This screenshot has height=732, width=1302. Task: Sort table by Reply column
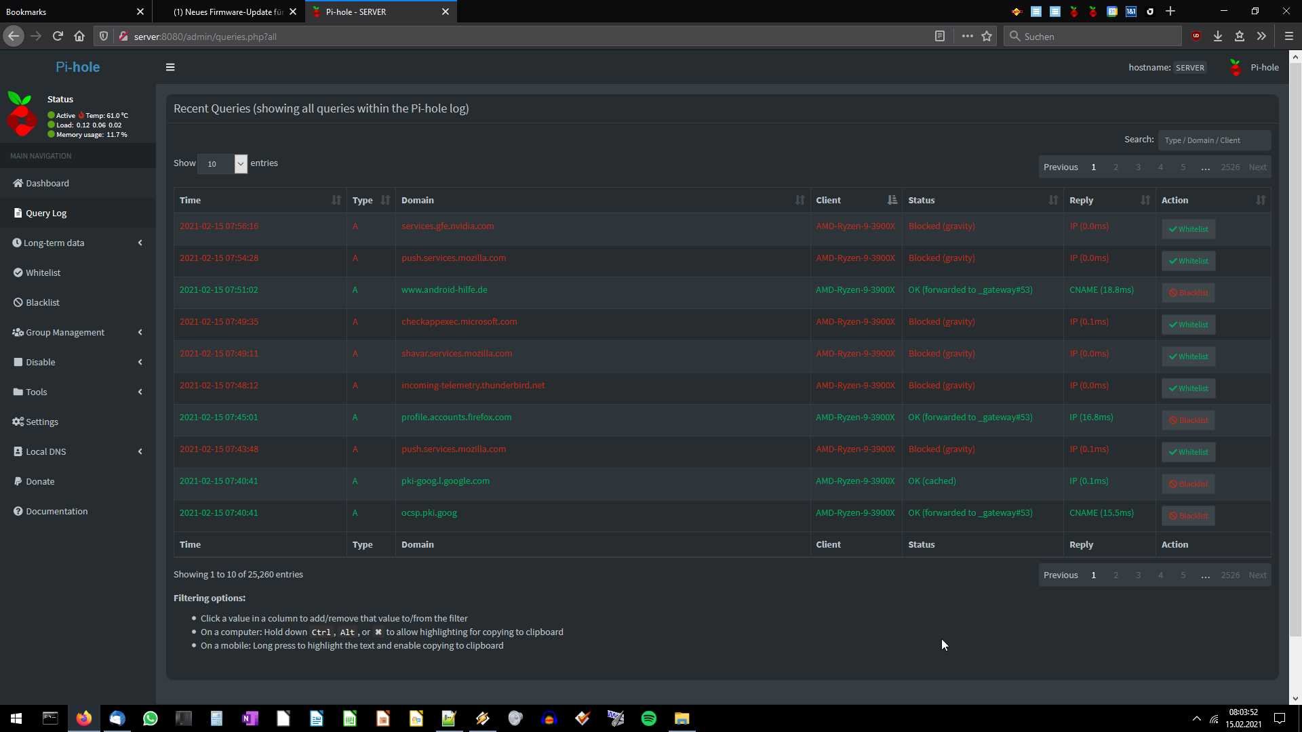coord(1109,200)
